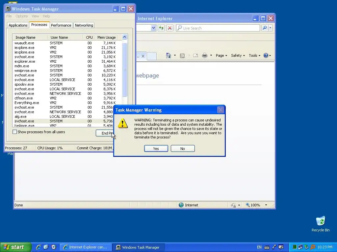Open the Task Manager Options menu
Viewport: 337px width, 252px height.
click(x=21, y=16)
